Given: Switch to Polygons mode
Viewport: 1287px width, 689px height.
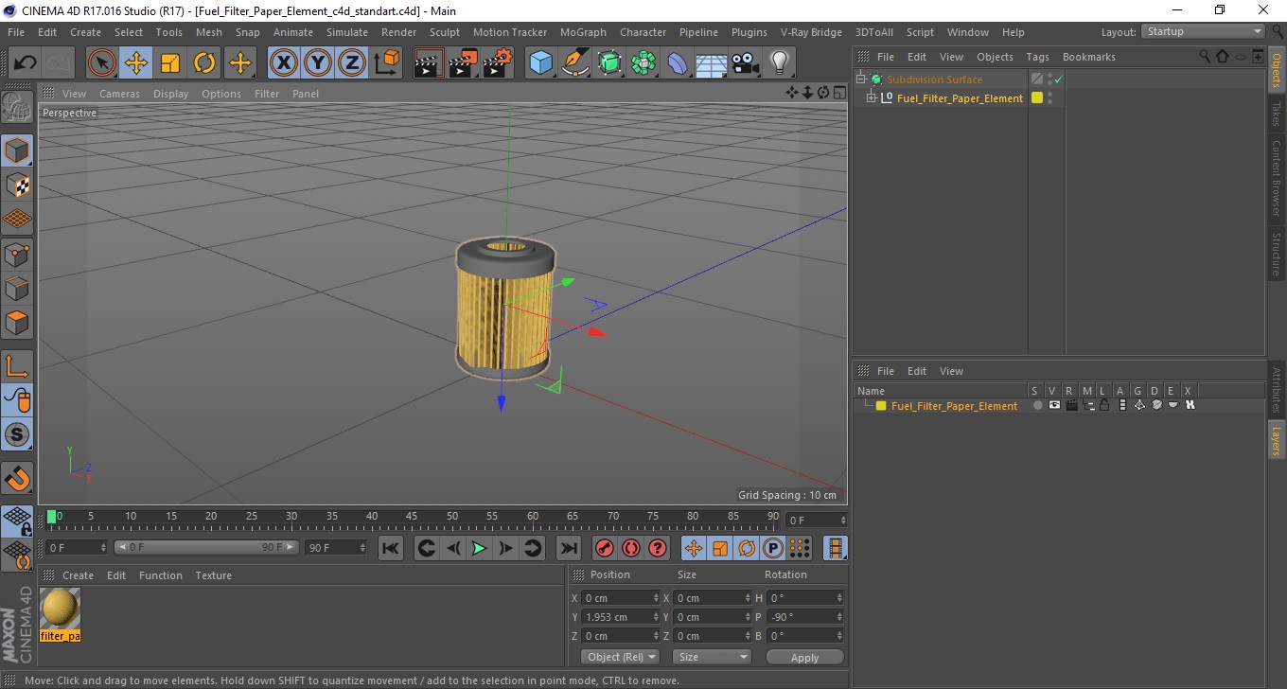Looking at the screenshot, I should 17,322.
